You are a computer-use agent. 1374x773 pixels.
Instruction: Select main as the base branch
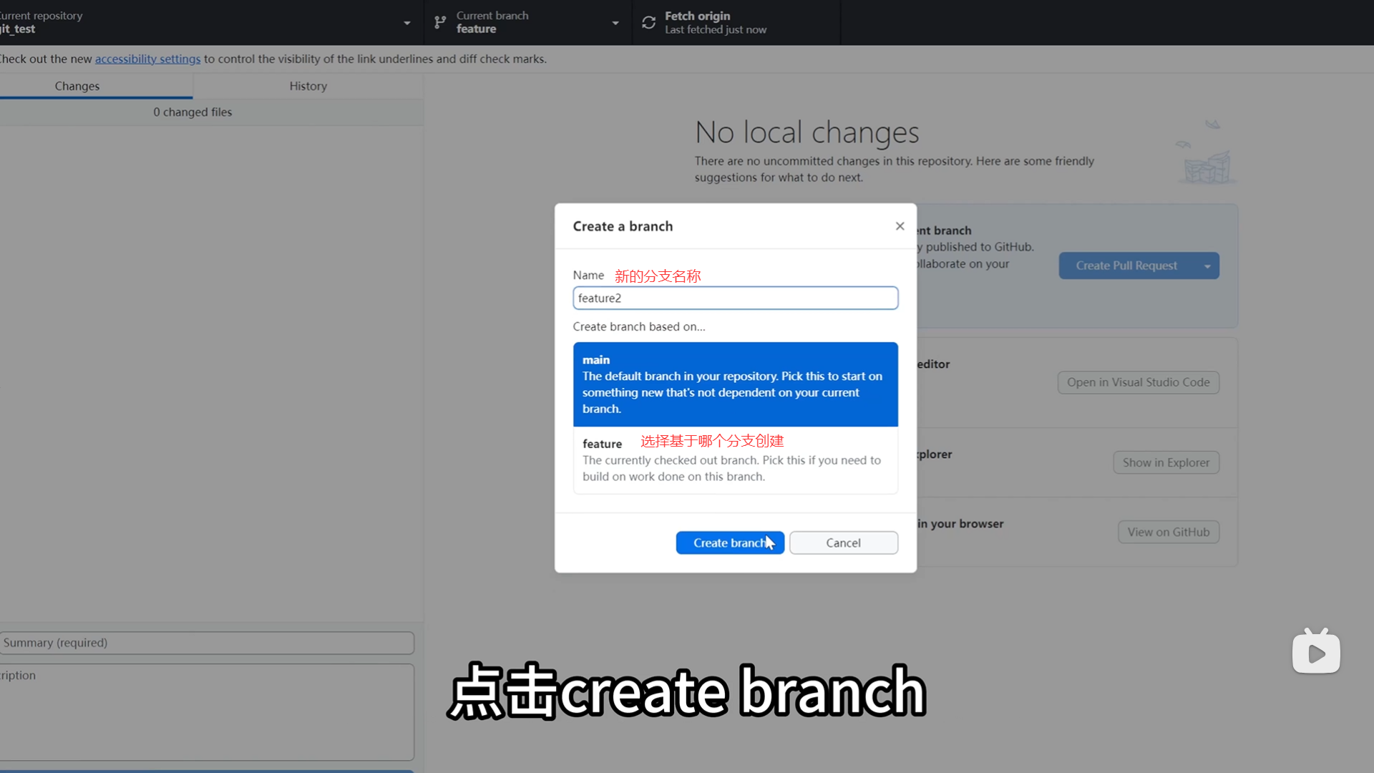click(735, 384)
